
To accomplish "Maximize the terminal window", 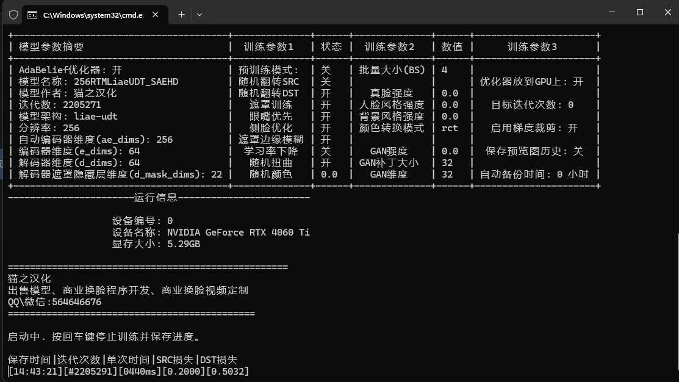I will (x=639, y=12).
